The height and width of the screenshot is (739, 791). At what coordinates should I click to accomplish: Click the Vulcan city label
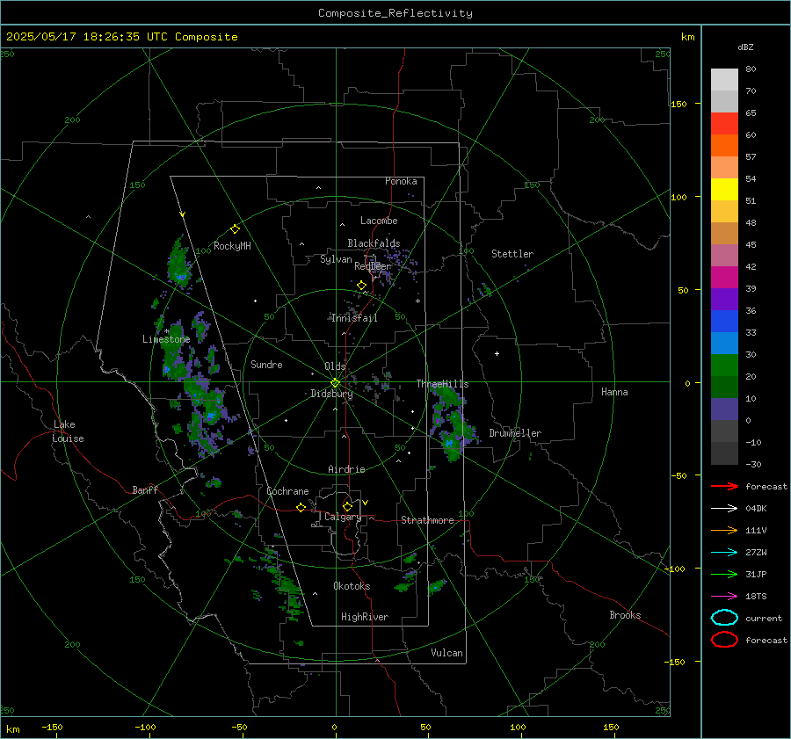point(446,653)
